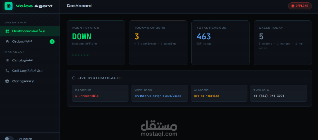Click the Voice Agent brand name
Viewport: 318px width, 140px height.
click(x=34, y=6)
